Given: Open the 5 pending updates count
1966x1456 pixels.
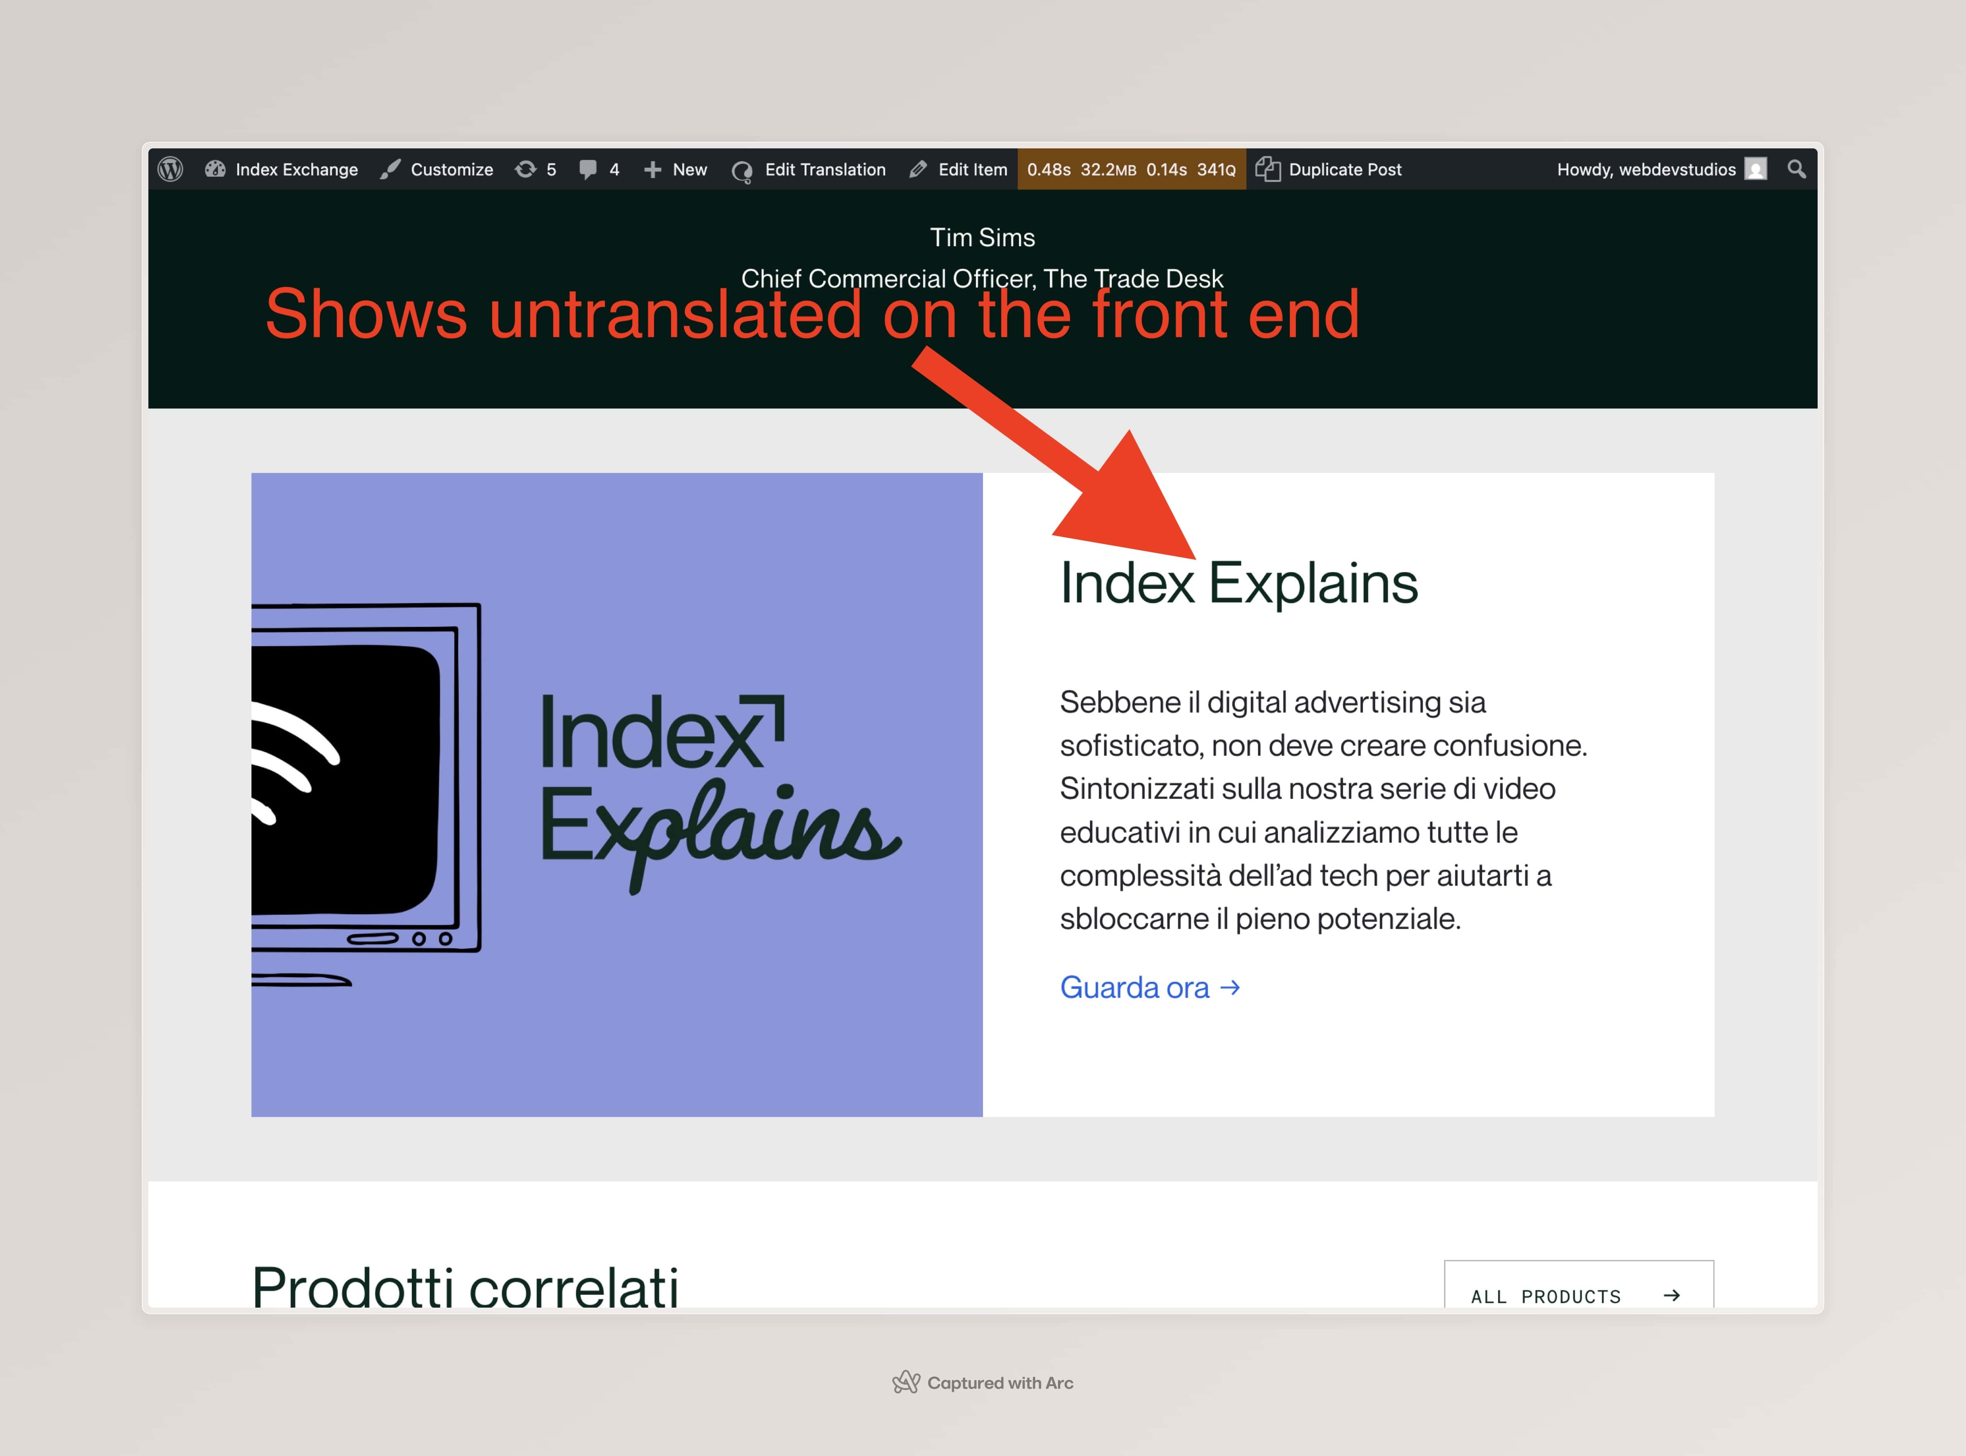Looking at the screenshot, I should (552, 169).
